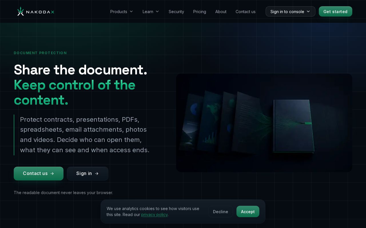Open the privacy policy link
This screenshot has height=228, width=366.
pyautogui.click(x=154, y=215)
